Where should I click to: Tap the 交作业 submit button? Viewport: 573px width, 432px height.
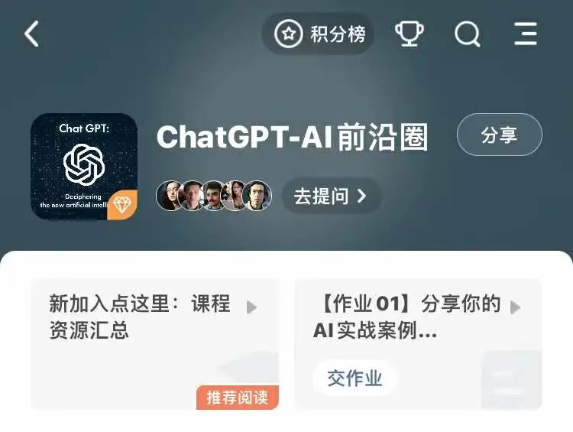click(354, 378)
